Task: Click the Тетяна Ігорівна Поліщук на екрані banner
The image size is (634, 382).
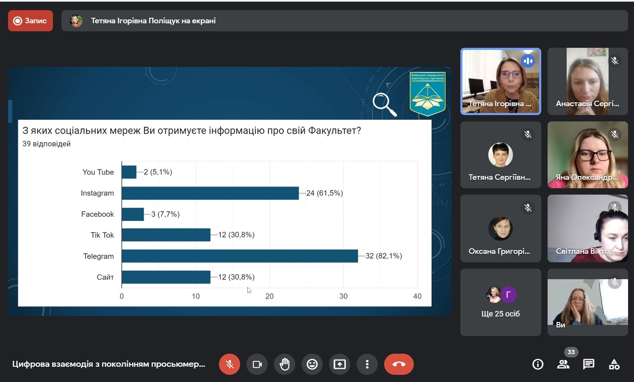Action: coord(153,21)
